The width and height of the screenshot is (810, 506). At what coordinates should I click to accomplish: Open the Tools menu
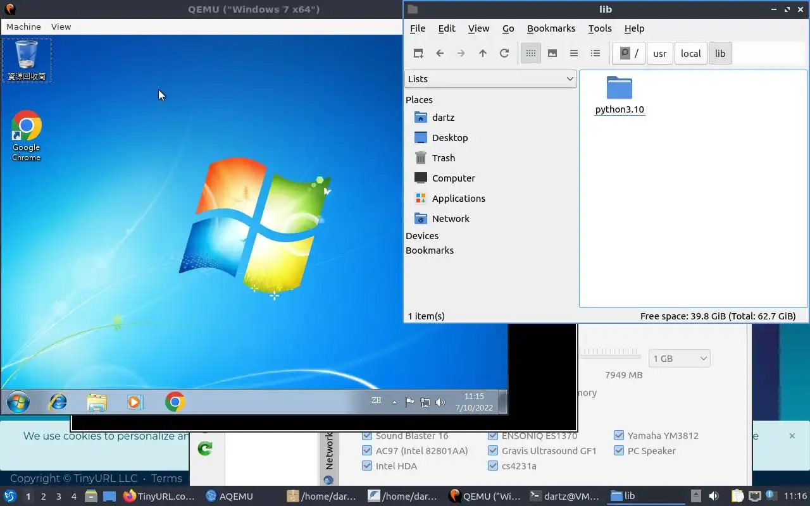click(600, 28)
